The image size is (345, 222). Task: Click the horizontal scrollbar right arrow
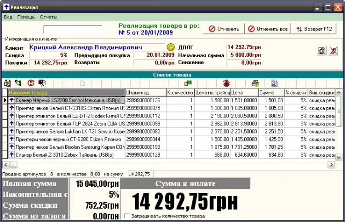(x=331, y=164)
